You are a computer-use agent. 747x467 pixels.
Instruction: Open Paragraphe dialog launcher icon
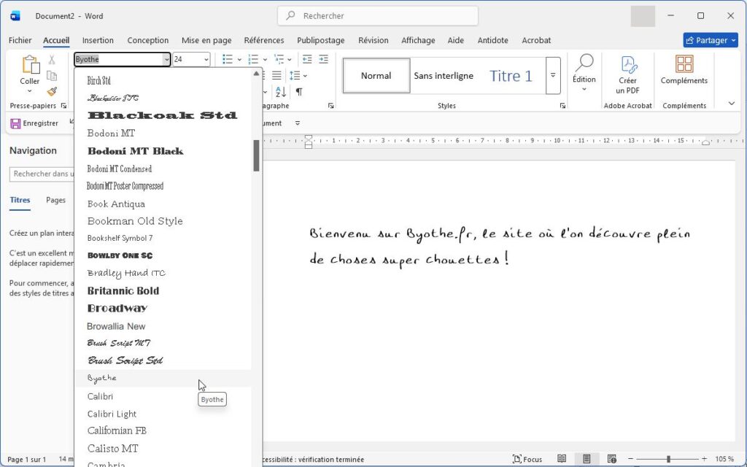coord(331,106)
